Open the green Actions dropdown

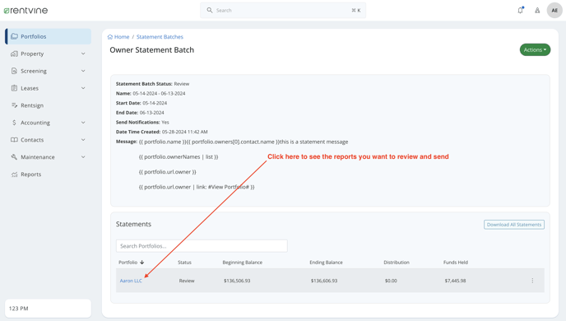coord(535,50)
